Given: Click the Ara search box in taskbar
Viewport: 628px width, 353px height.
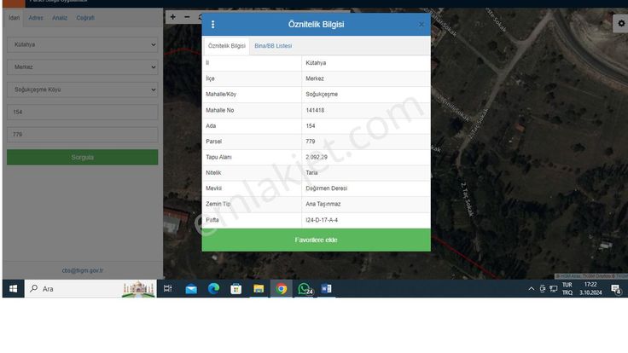Looking at the screenshot, I should click(x=90, y=288).
